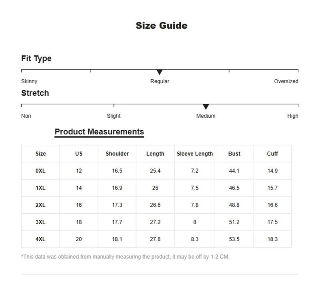Click the Stretch scale triangle marker
This screenshot has height=282, width=320.
[206, 107]
